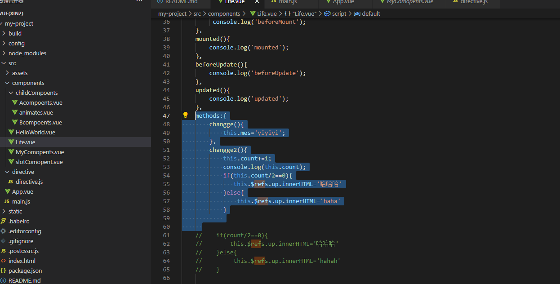Click the beforeUpdate(){ code line
This screenshot has width=560, height=284.
tap(221, 64)
